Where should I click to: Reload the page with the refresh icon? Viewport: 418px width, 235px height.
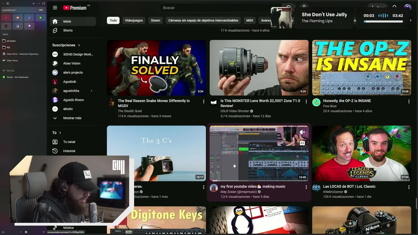43,3
